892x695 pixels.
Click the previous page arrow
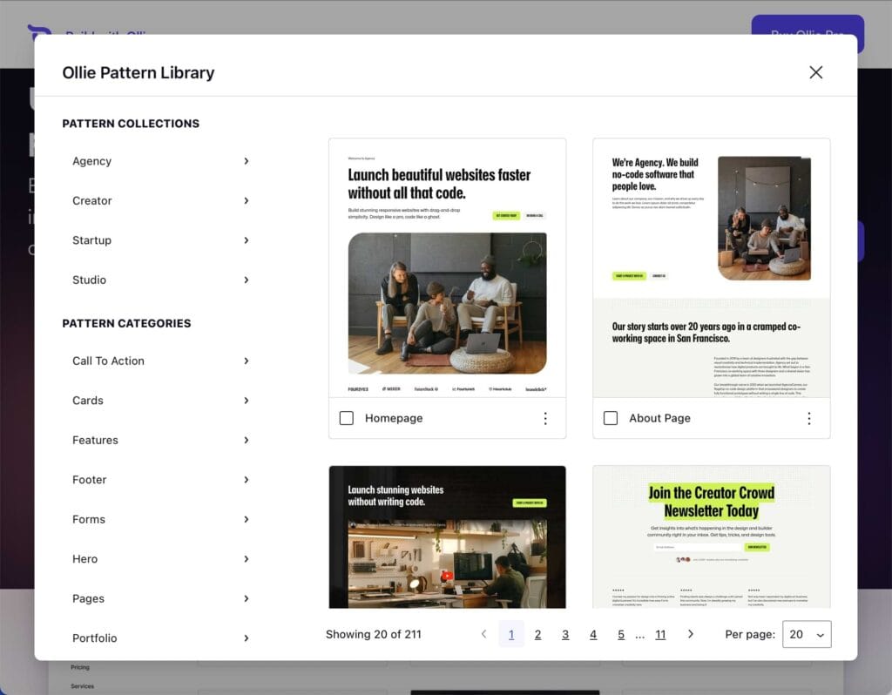pos(484,634)
